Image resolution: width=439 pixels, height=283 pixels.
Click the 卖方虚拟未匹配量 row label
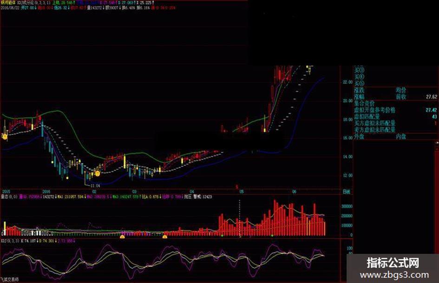[375, 130]
